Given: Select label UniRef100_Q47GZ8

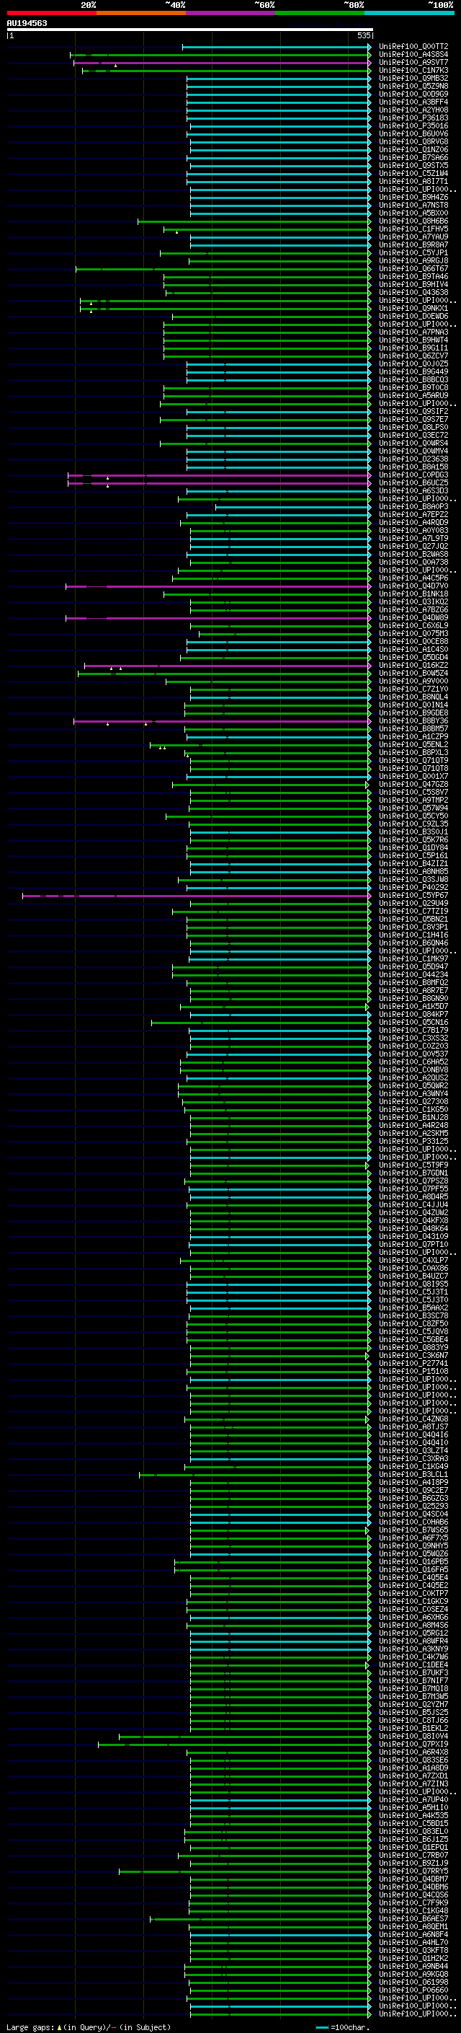Looking at the screenshot, I should coord(413,785).
